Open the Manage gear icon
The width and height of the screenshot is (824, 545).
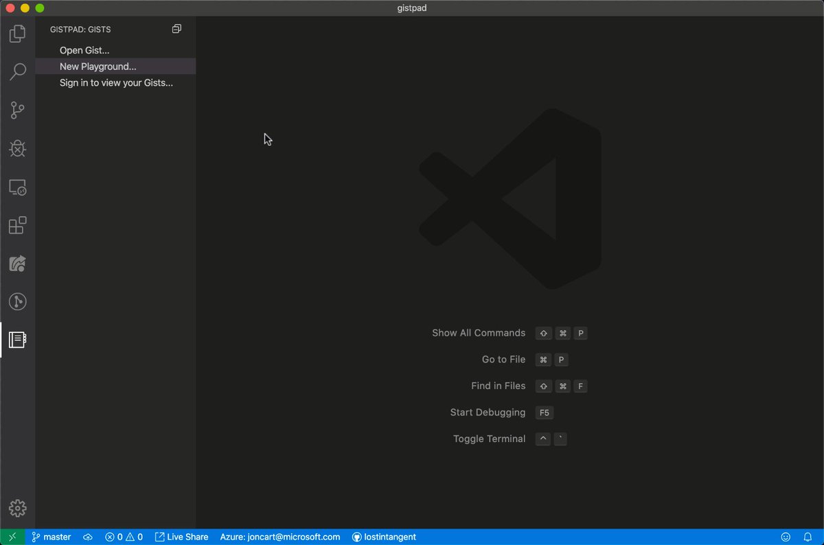point(18,508)
